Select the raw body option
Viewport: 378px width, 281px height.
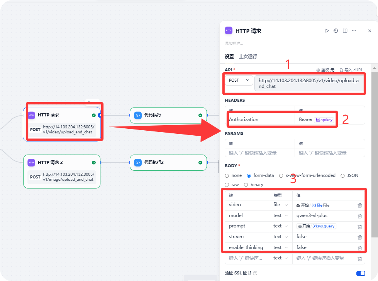pos(227,185)
